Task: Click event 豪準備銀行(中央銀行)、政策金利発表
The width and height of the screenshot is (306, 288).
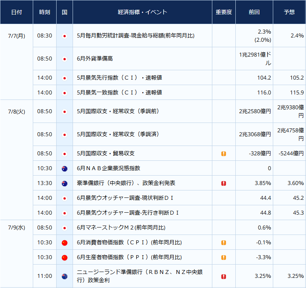Action: click(x=126, y=183)
